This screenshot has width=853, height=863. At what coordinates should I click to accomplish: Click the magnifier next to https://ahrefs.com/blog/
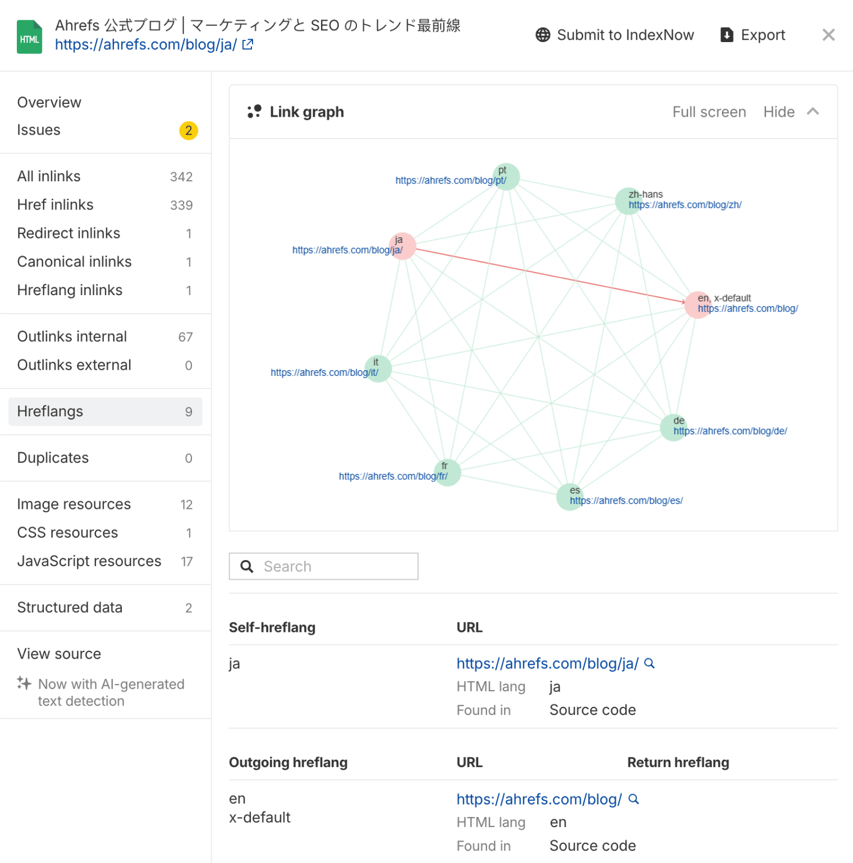[x=634, y=799]
